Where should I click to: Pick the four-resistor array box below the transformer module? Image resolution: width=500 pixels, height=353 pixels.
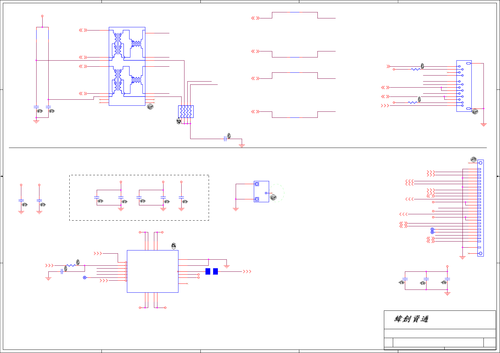coord(186,112)
